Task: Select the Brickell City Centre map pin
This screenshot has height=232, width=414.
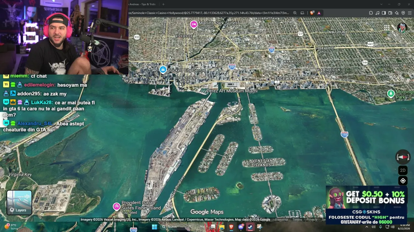Action: click(x=163, y=70)
